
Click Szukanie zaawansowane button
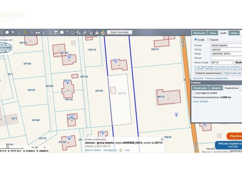208,73
